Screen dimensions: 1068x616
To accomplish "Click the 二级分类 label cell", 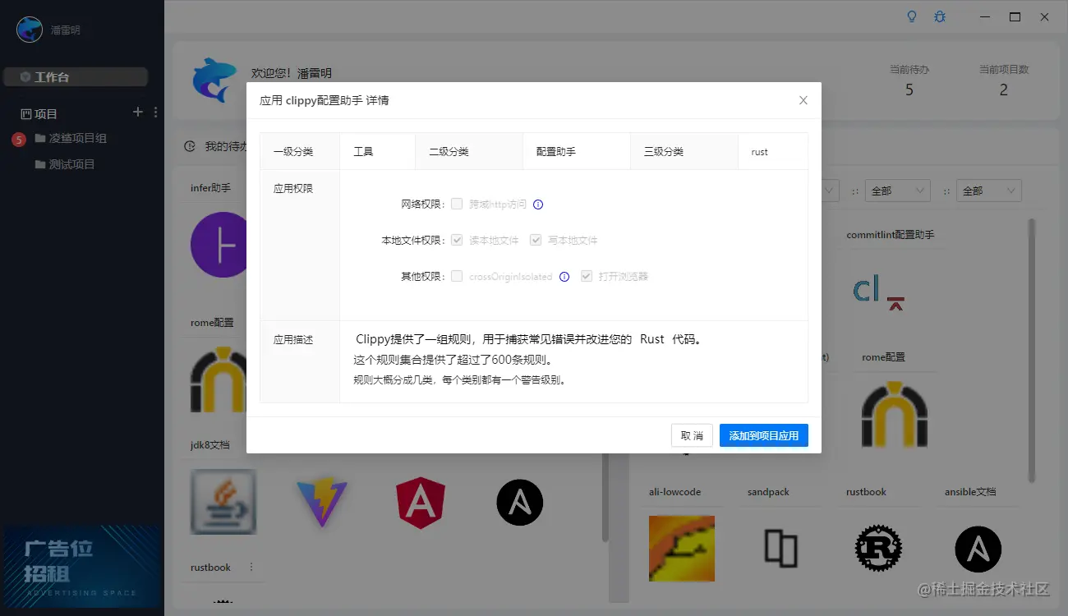I will [469, 152].
